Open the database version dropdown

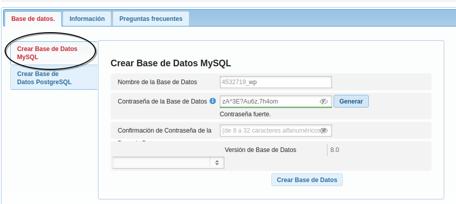coord(168,162)
